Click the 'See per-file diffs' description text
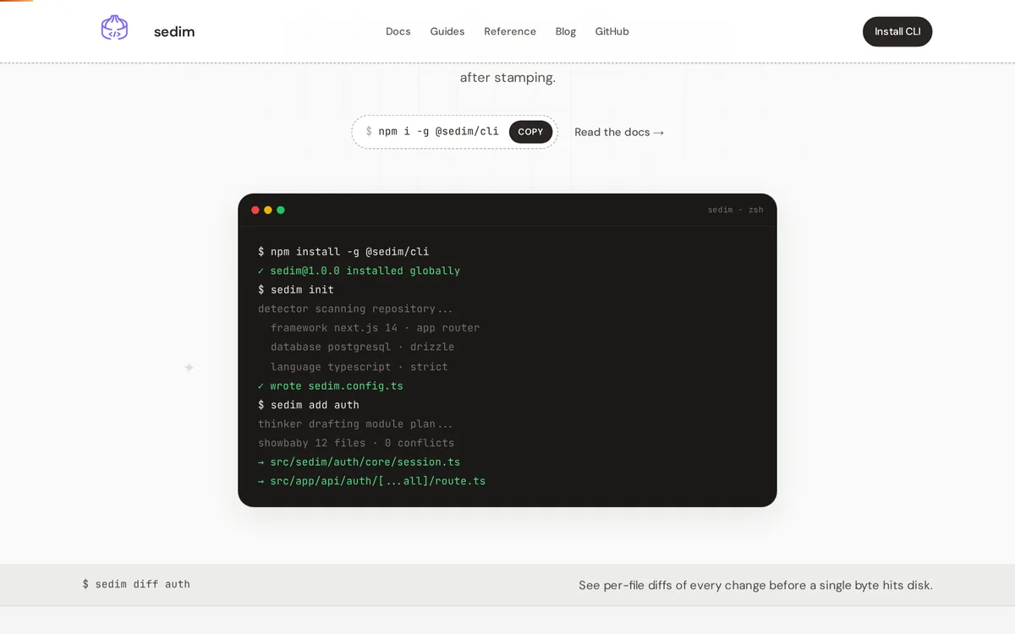The width and height of the screenshot is (1015, 634). tap(755, 585)
